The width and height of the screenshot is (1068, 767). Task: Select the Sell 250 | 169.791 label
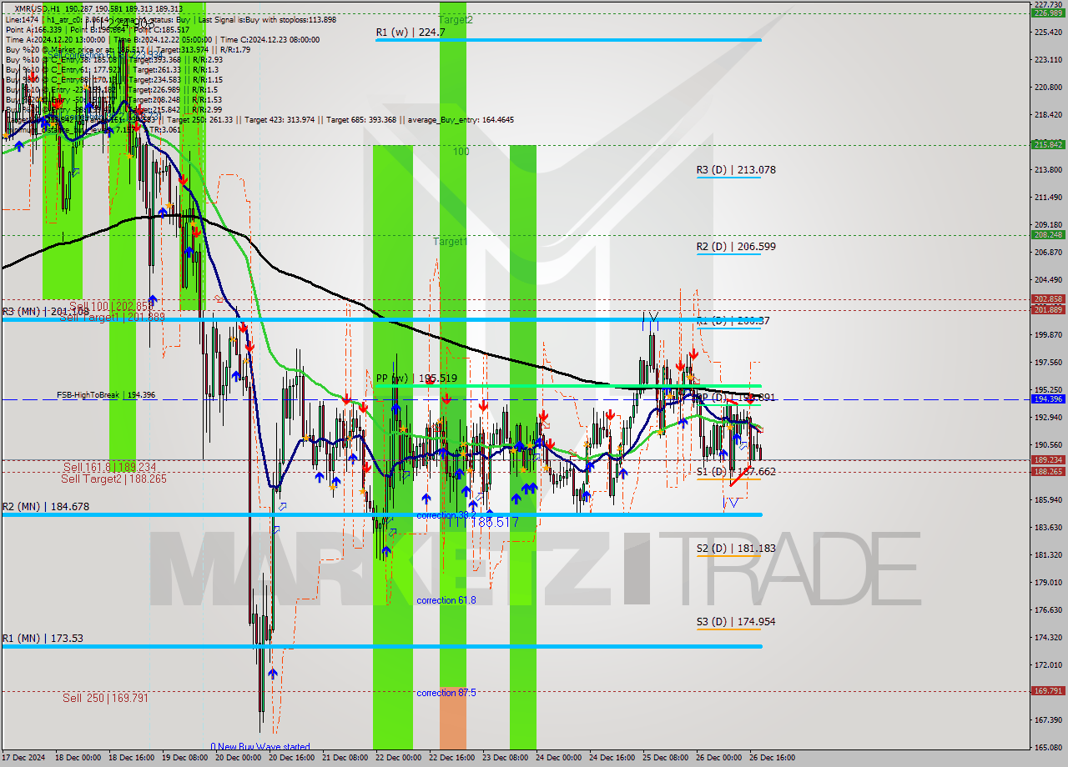(105, 698)
